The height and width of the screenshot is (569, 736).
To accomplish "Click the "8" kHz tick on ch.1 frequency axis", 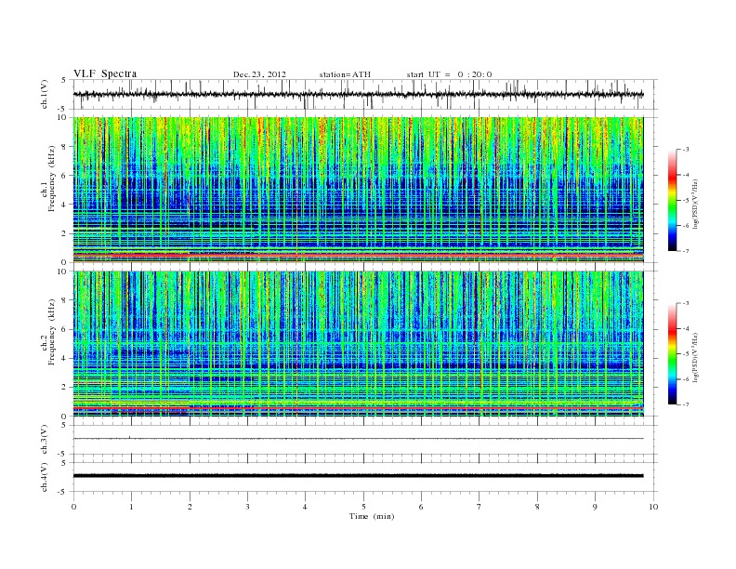I will point(65,147).
